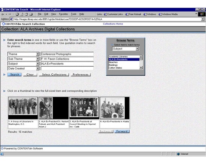Click the CONTENTdm logo icon in footer
Image resolution: width=206 pixels, height=164 pixels.
pos(2,148)
